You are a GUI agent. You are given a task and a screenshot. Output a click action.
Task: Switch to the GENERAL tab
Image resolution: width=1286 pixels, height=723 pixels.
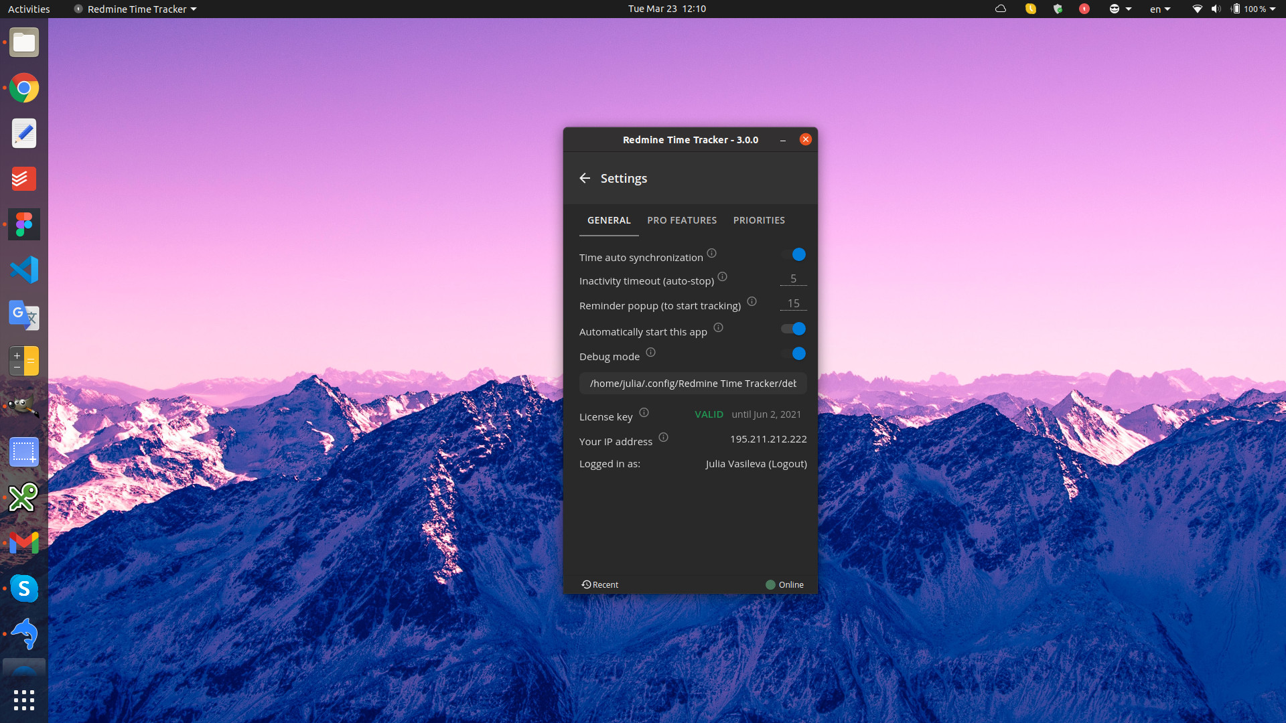609,220
